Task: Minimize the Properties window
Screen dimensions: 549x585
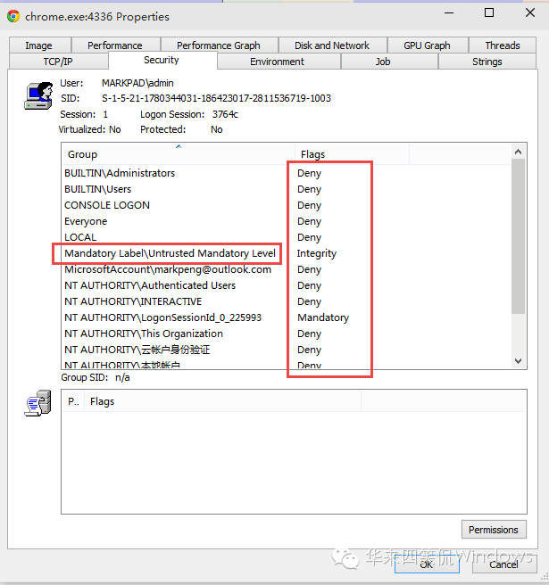Action: (x=449, y=13)
